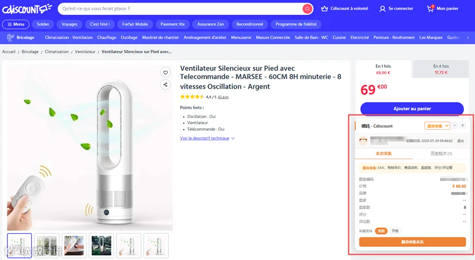Viewport: 475px width, 260px height.
Task: Click the Cdiscount logo
Action: 27,9
